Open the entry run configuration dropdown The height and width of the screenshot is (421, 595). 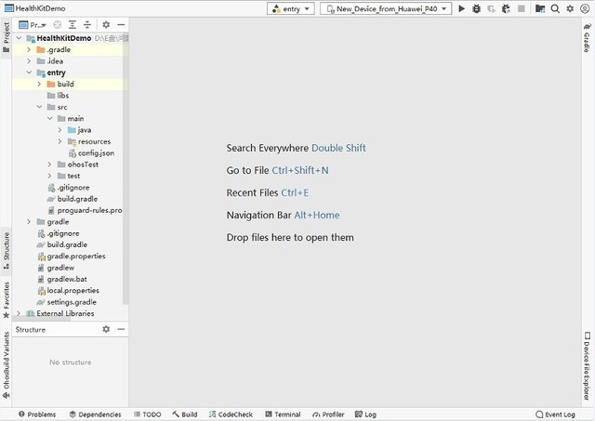pyautogui.click(x=291, y=8)
